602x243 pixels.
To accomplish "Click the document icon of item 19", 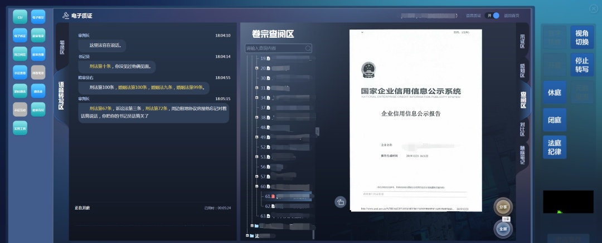I will click(x=269, y=58).
